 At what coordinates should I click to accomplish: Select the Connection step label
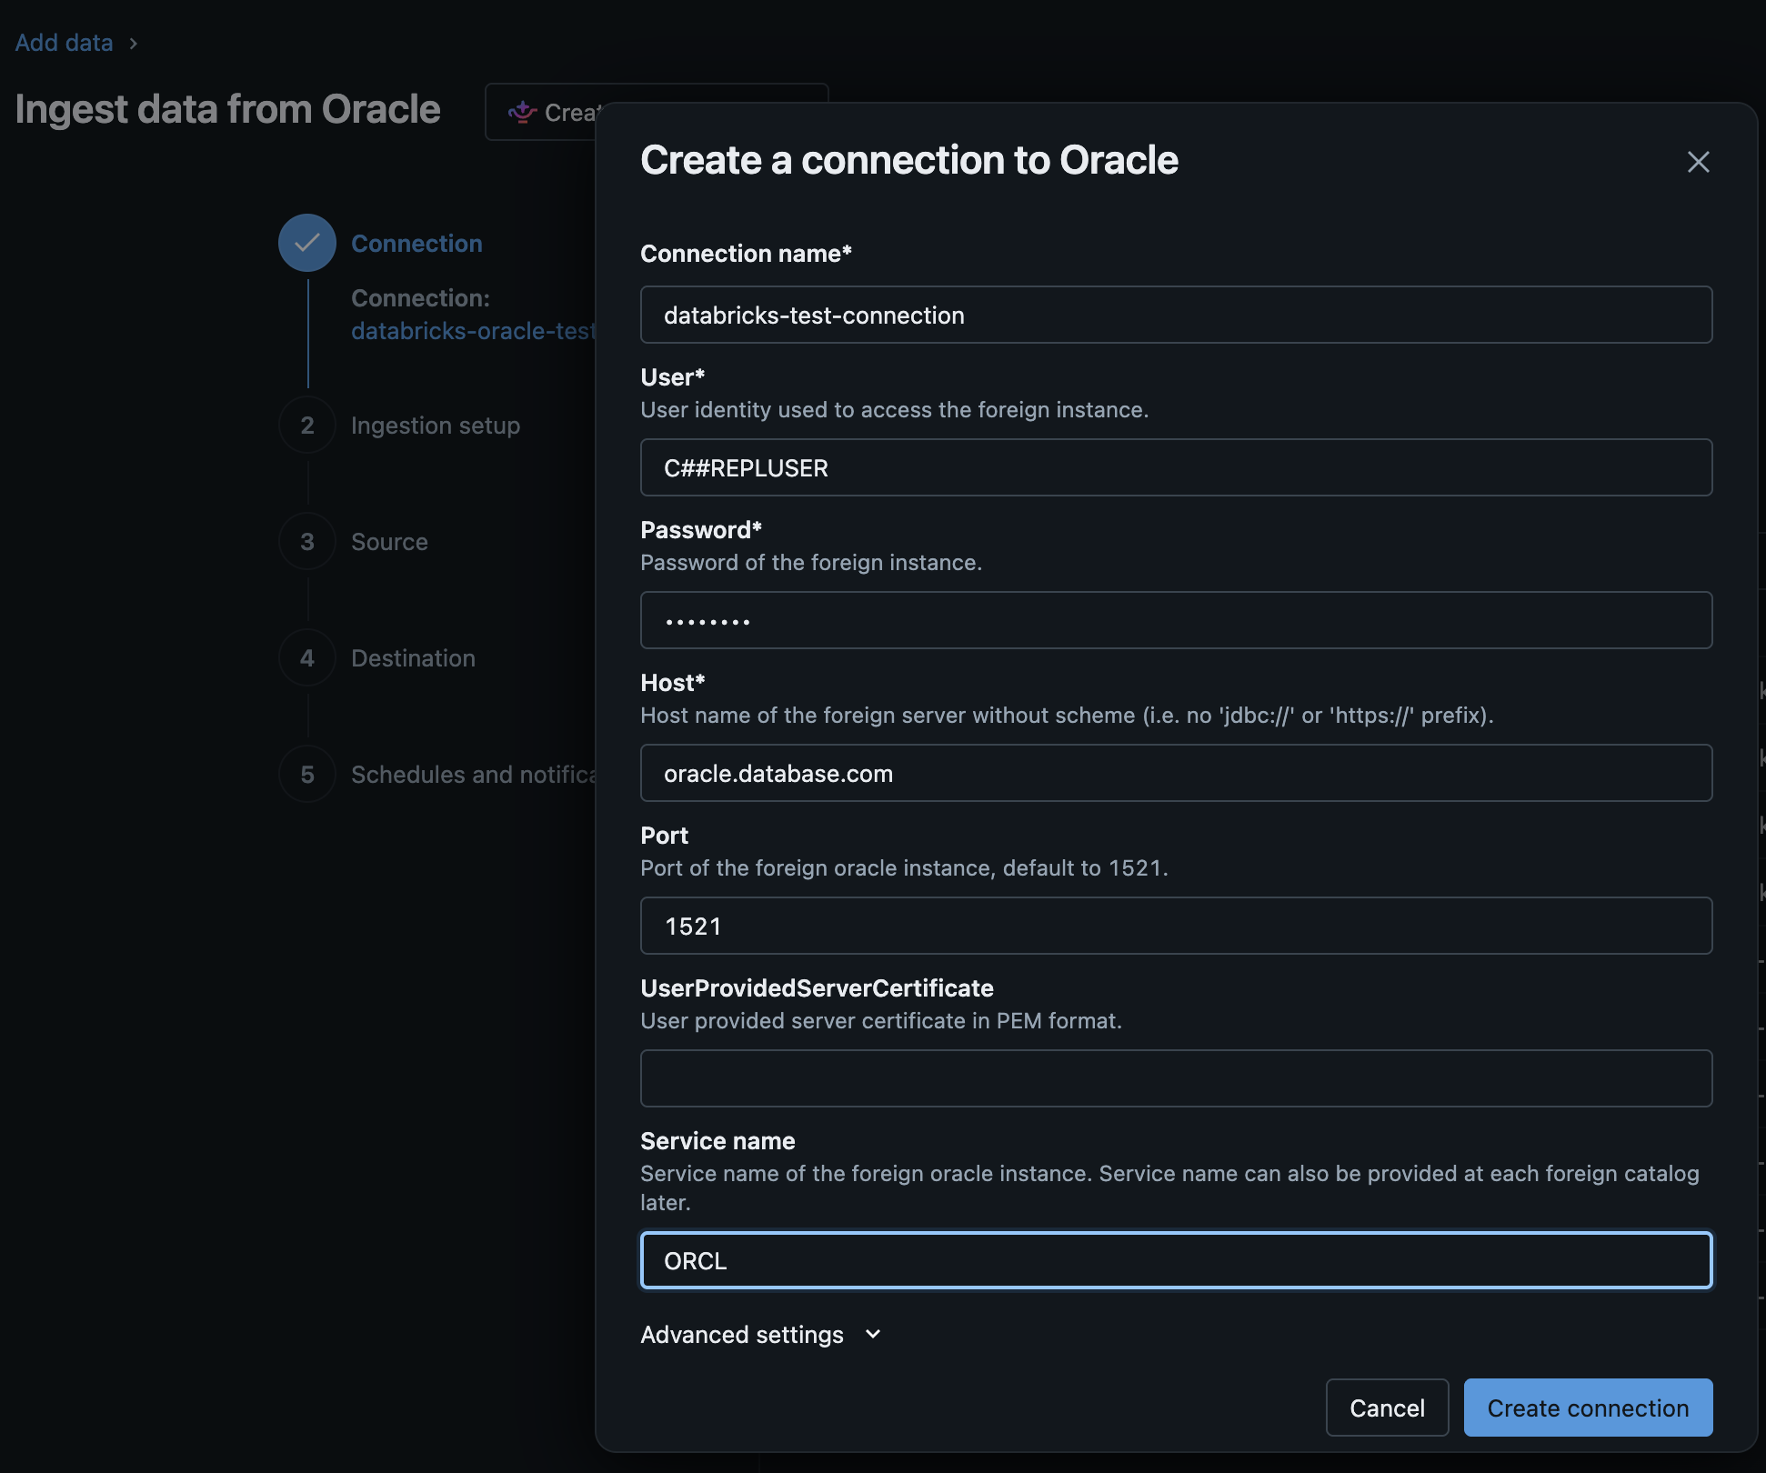(416, 243)
